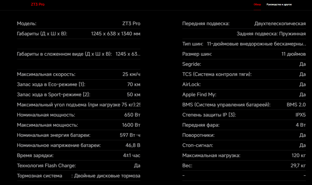Select the Время зарядки row label

click(35, 156)
